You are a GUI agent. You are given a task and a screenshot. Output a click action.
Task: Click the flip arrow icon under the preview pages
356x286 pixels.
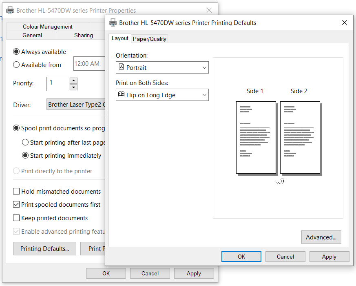tap(280, 181)
